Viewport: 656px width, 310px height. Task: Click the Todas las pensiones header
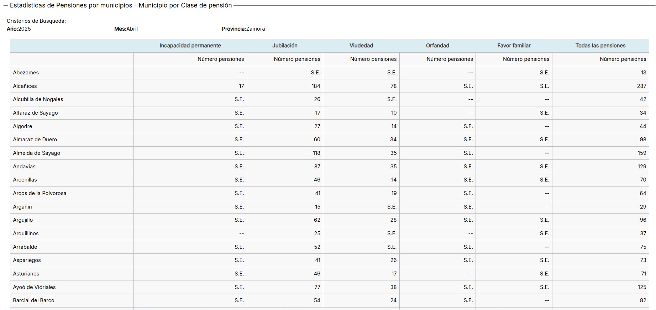pyautogui.click(x=600, y=46)
